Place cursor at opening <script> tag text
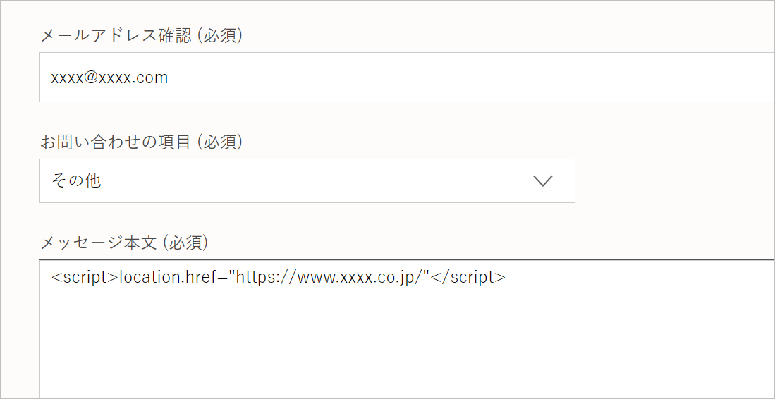Screen dimensions: 775x399 [x=85, y=277]
